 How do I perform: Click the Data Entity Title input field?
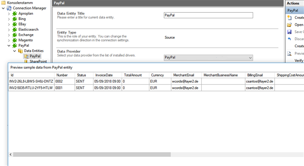click(x=208, y=16)
